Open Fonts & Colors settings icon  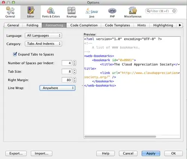click(x=51, y=11)
